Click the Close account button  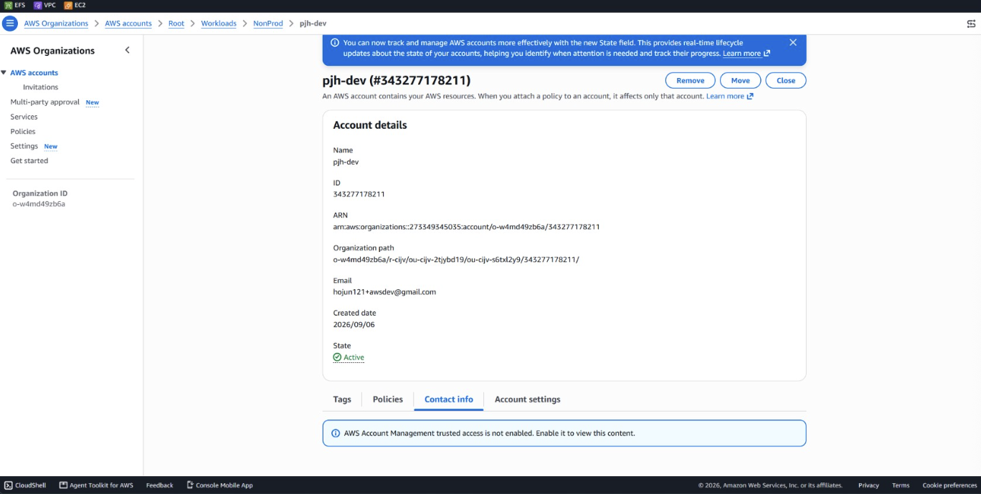[786, 80]
